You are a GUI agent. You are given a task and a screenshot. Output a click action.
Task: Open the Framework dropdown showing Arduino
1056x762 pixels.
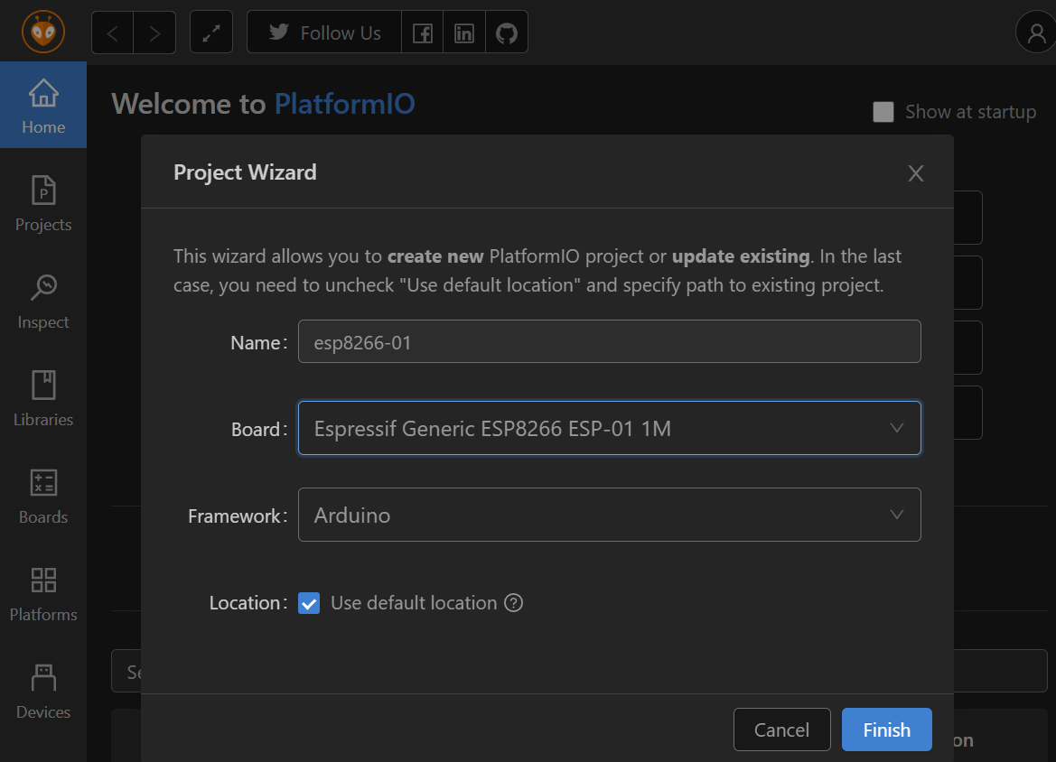[x=610, y=515]
